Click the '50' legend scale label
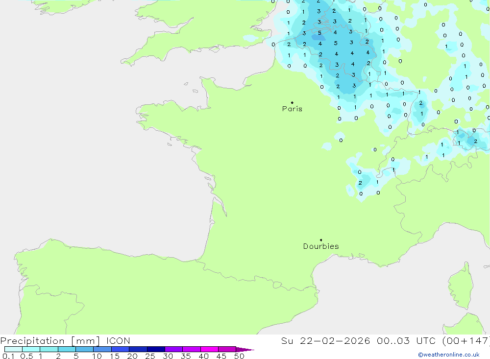490x359 pixels. tap(239, 356)
